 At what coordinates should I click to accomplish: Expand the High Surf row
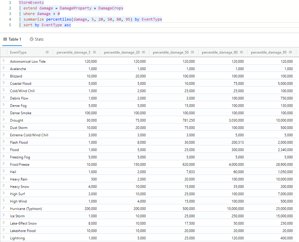pos(4,193)
